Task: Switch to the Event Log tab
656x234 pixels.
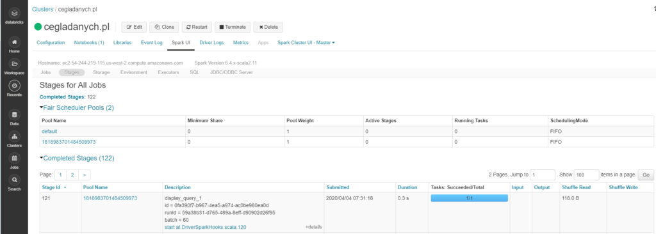Action: [x=151, y=43]
